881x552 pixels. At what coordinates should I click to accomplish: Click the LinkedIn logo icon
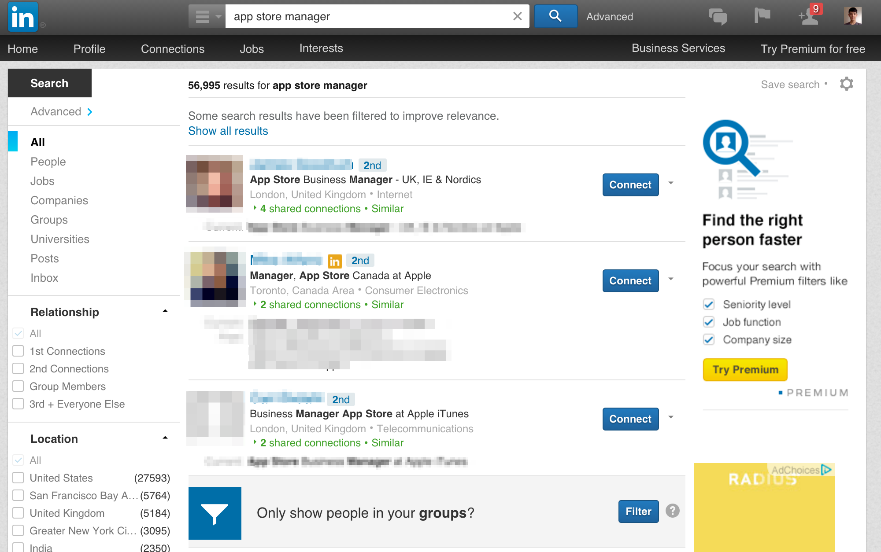[23, 17]
